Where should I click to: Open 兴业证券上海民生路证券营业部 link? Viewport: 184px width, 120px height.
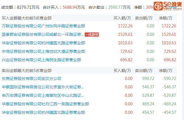(41, 60)
